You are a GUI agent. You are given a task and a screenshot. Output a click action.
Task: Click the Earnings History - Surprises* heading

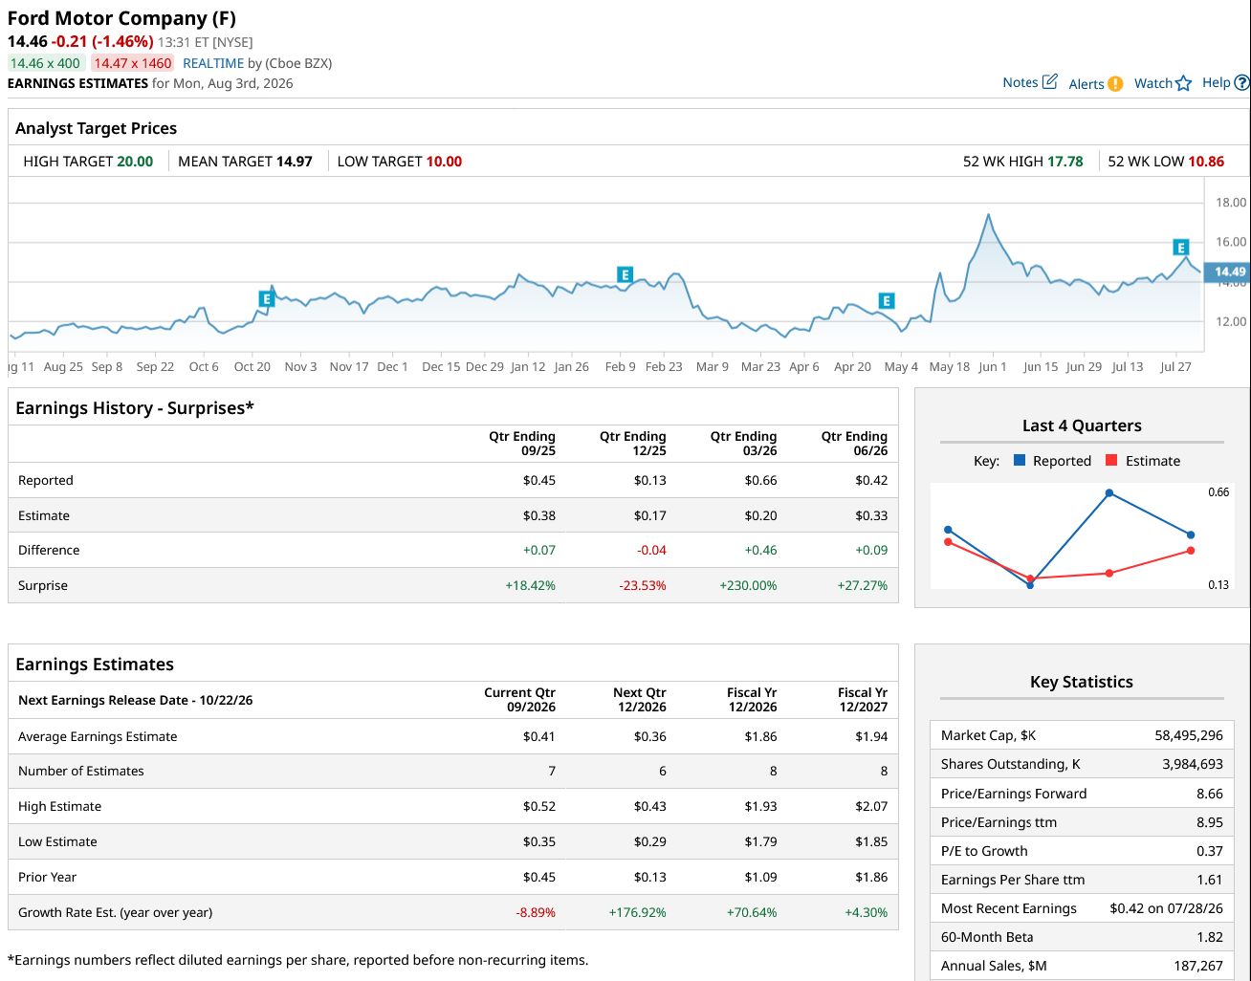point(135,408)
